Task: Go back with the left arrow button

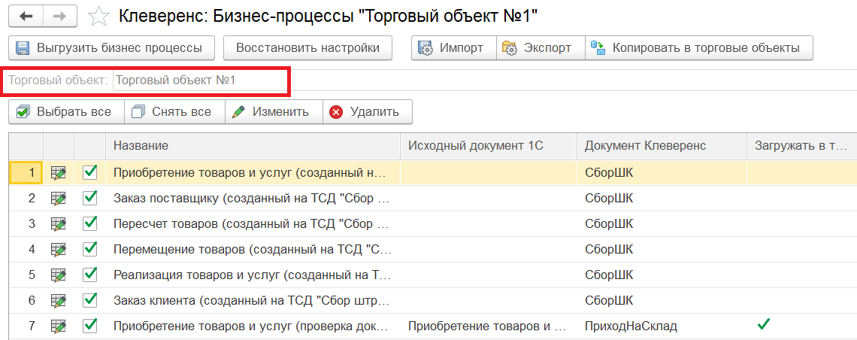Action: (x=26, y=17)
